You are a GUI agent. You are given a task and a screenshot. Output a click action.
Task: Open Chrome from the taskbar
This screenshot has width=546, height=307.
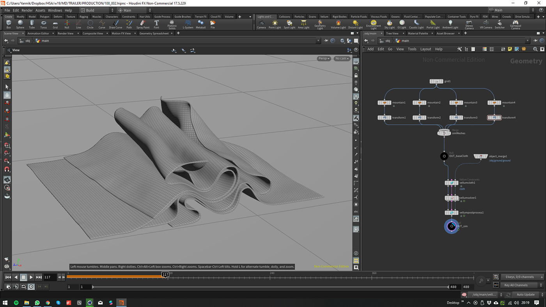click(x=48, y=303)
